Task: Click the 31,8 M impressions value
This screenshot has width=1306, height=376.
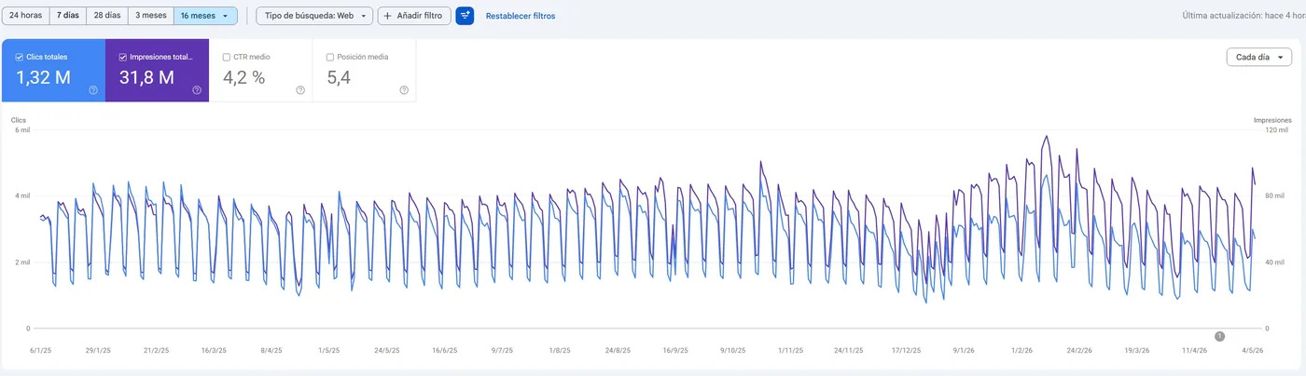Action: pos(146,78)
